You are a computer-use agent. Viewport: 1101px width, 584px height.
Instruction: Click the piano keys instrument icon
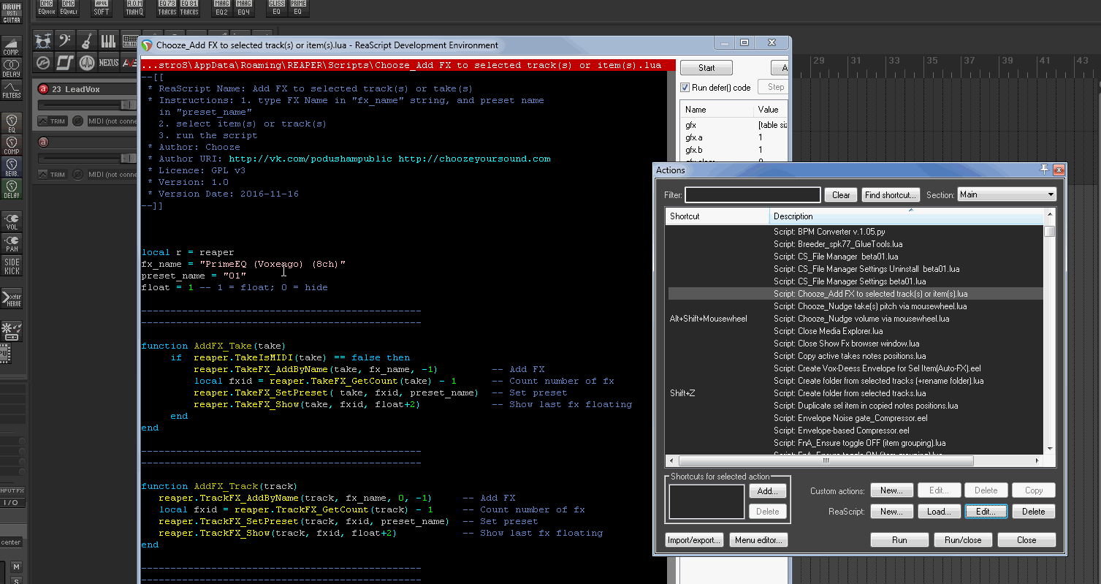(108, 41)
